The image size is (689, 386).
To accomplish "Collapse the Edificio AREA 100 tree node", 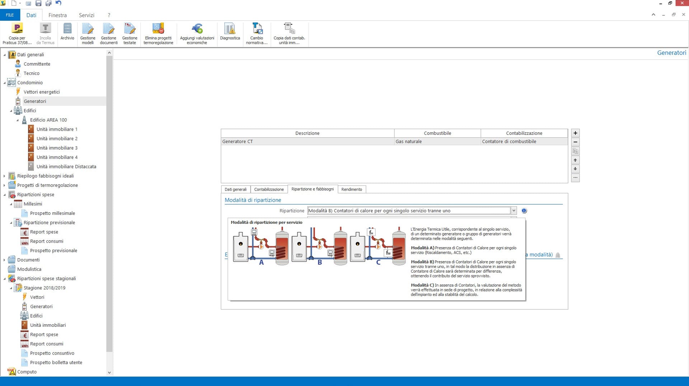I will point(17,120).
